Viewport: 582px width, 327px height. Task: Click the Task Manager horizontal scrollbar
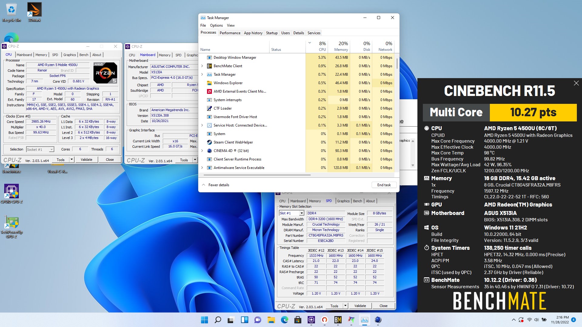coord(257,175)
